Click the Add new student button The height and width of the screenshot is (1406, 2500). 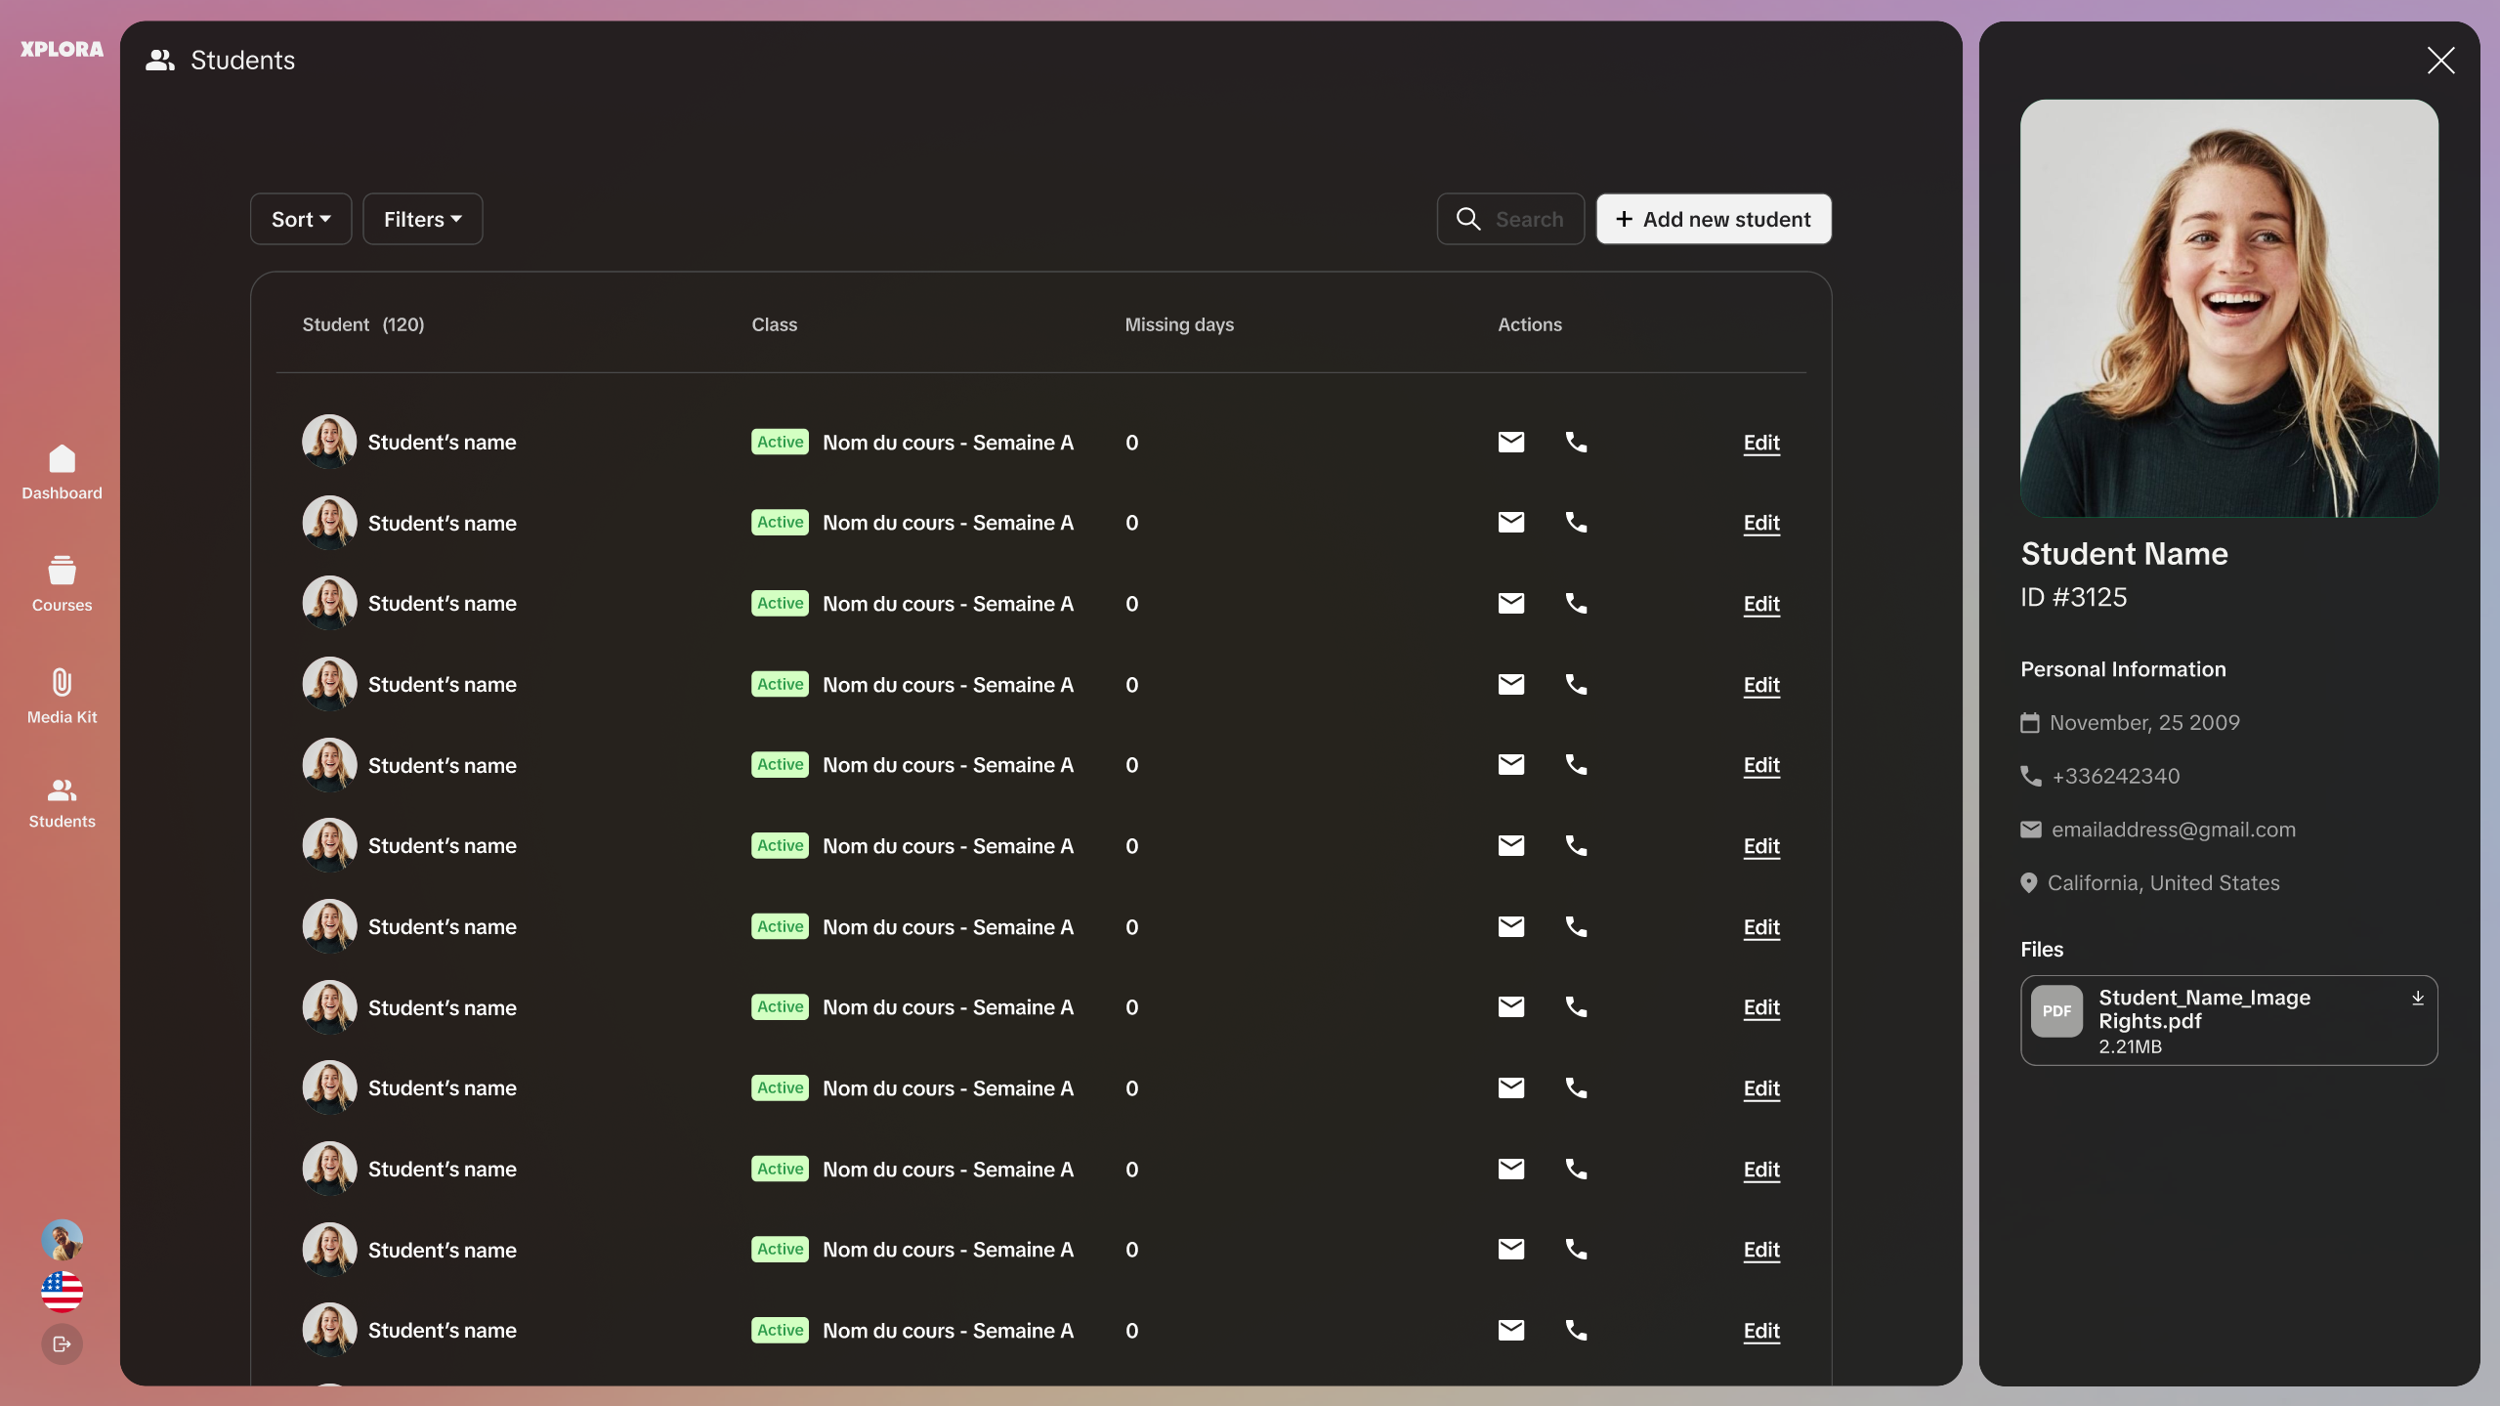[x=1714, y=219]
